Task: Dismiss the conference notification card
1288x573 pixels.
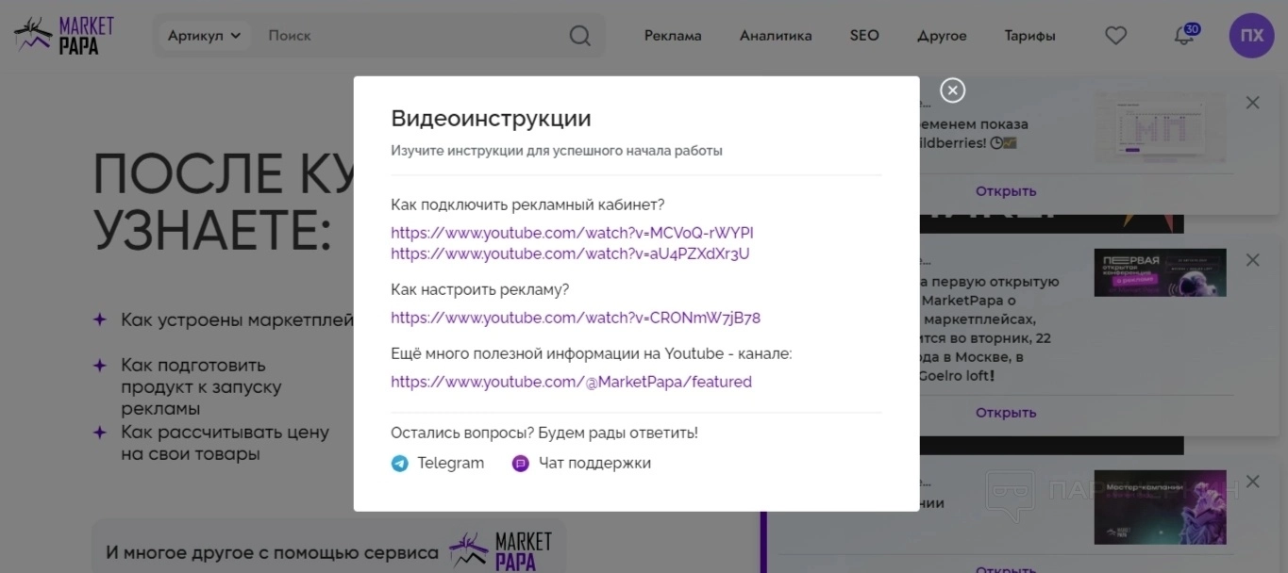Action: 1252,260
